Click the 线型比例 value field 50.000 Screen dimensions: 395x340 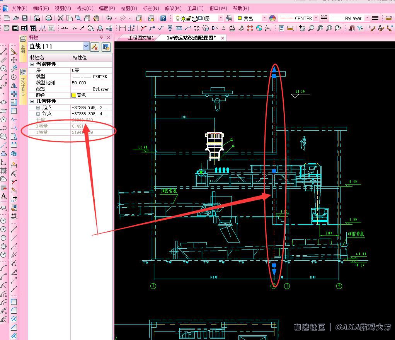click(91, 83)
